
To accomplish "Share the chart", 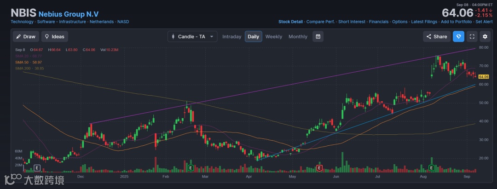I will pos(437,36).
